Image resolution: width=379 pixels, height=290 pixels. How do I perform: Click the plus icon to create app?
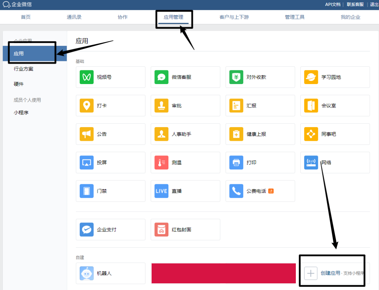click(x=311, y=273)
